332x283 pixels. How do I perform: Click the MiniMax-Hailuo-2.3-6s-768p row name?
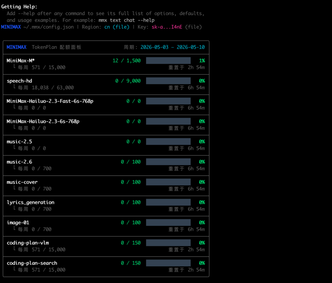(43, 121)
